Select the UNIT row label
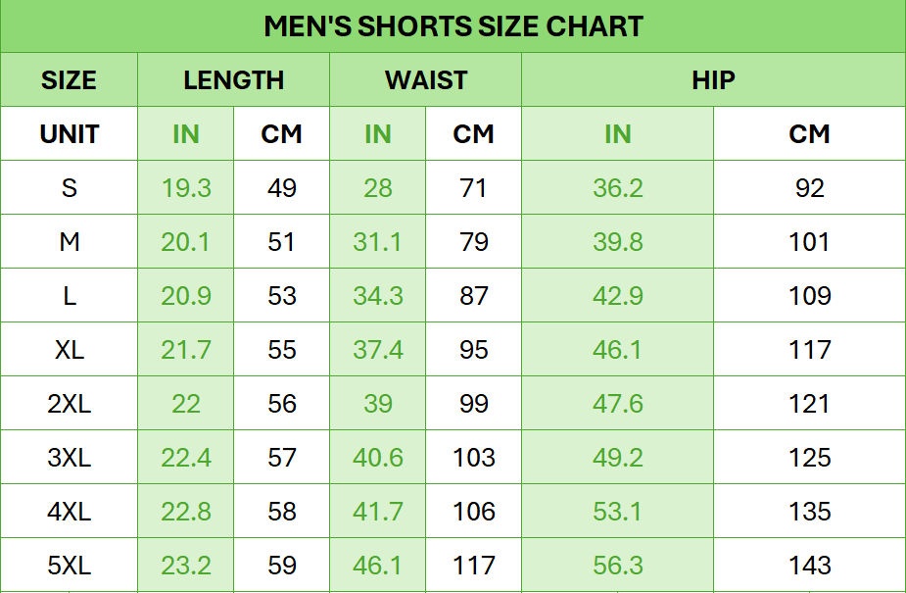The height and width of the screenshot is (593, 906). coord(69,134)
